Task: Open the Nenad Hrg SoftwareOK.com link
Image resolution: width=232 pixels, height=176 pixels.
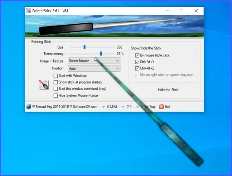Action: (65, 107)
